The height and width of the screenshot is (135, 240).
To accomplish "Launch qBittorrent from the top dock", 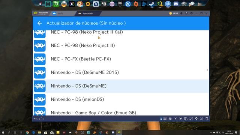I will coord(168,4).
